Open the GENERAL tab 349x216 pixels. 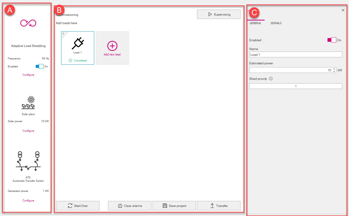coord(255,23)
